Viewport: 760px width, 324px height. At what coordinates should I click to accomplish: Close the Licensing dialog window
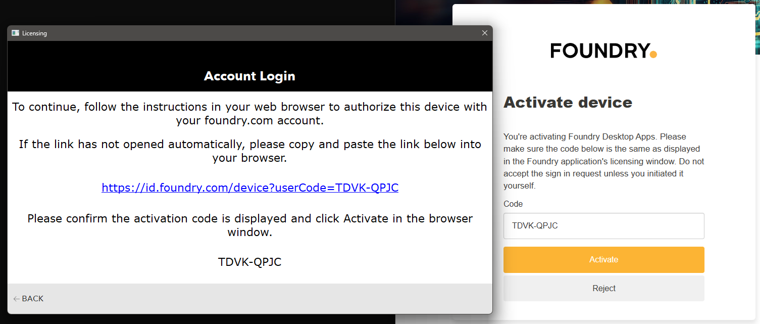tap(485, 33)
